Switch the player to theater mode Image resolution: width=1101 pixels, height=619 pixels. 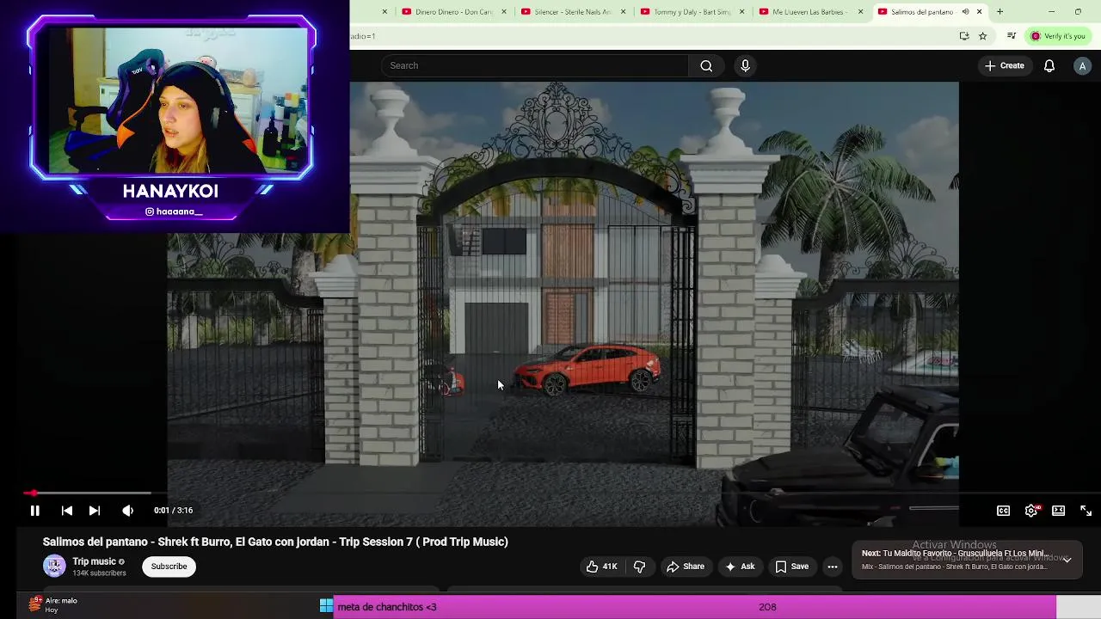click(1059, 511)
